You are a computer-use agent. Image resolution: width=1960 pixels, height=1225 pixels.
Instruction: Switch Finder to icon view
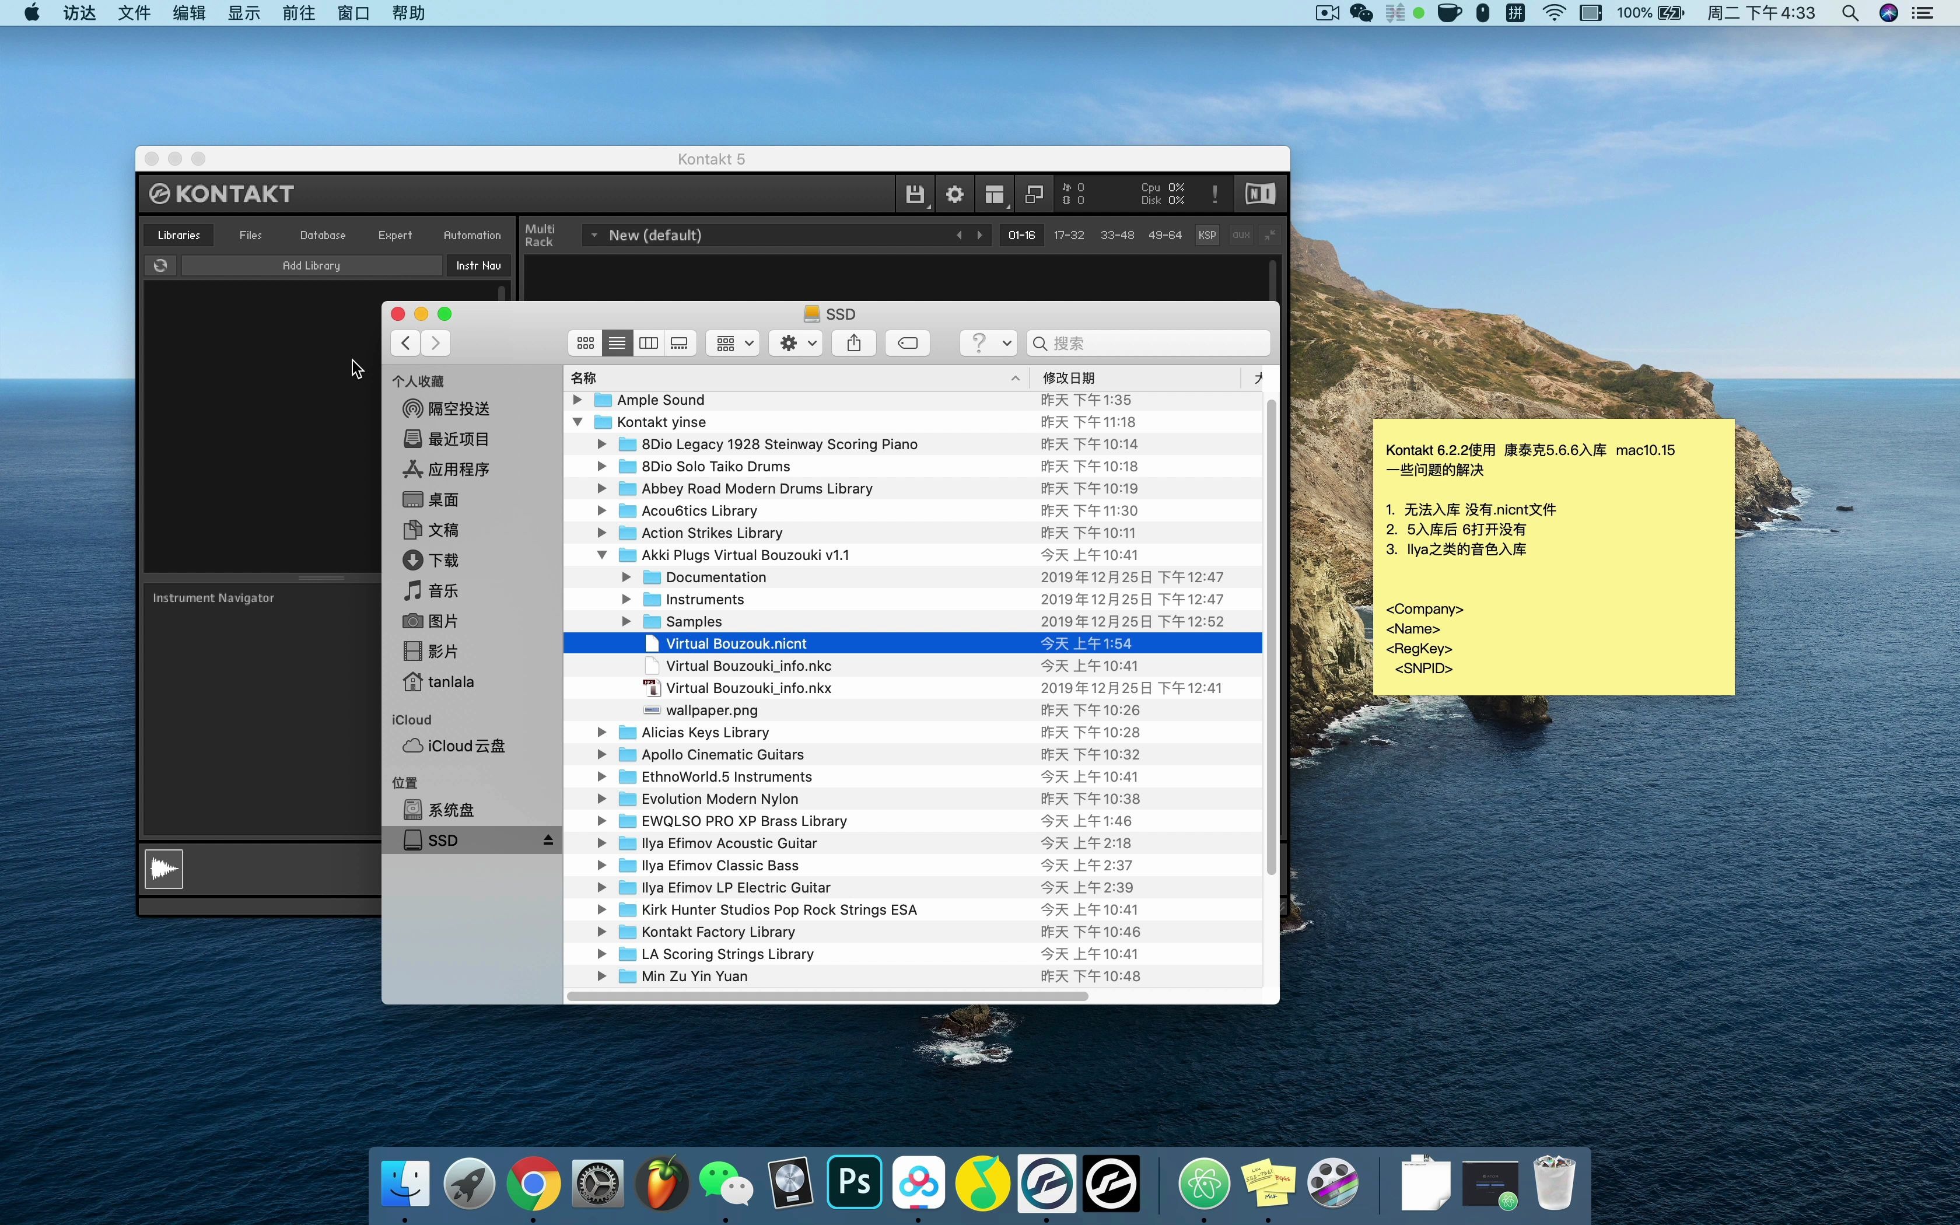[586, 344]
